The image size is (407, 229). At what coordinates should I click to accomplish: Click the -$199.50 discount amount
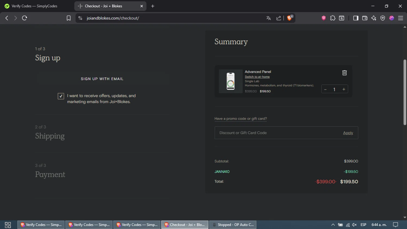pos(351,172)
